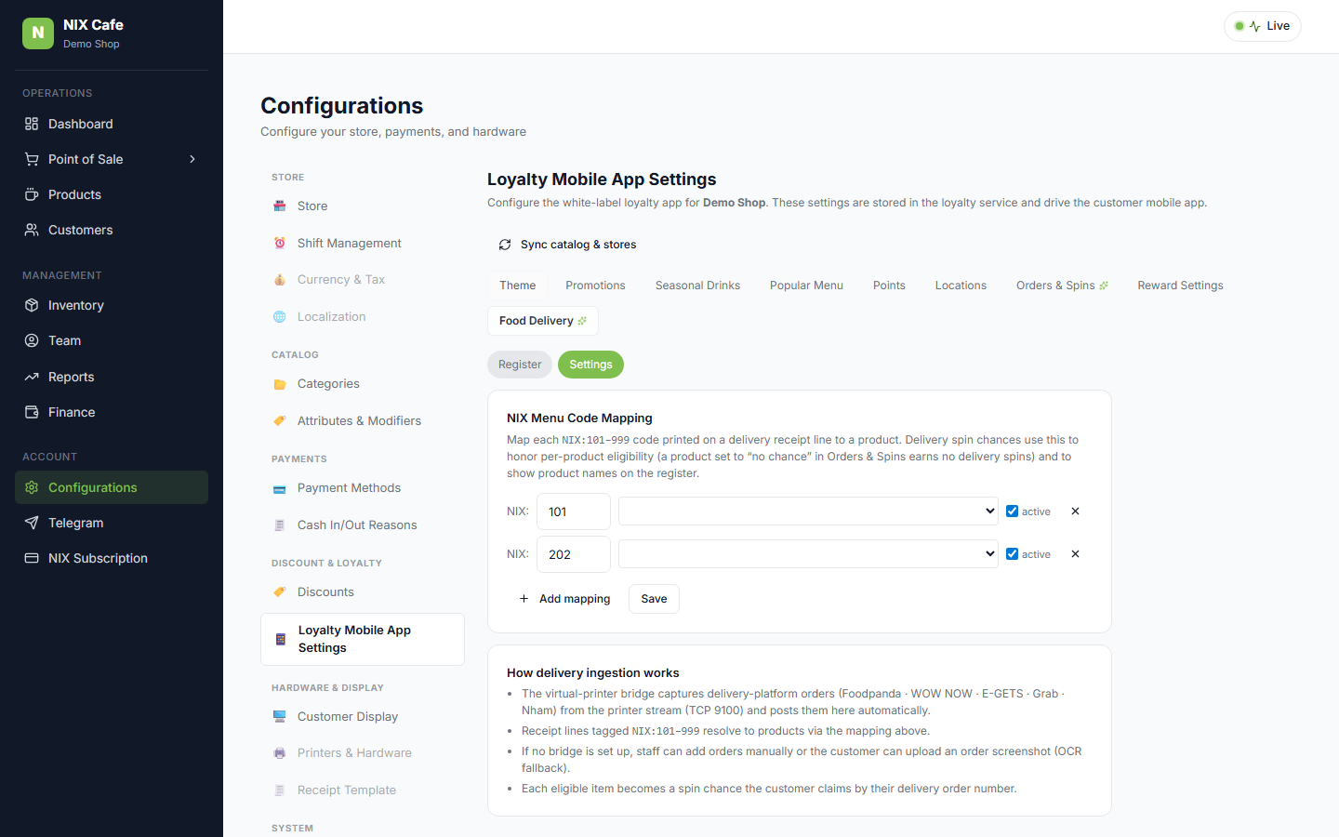Open the Customer Display settings
Viewport: 1339px width, 837px height.
[x=363, y=716]
